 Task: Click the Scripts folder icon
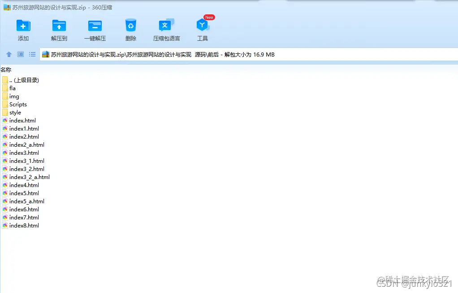(5, 105)
